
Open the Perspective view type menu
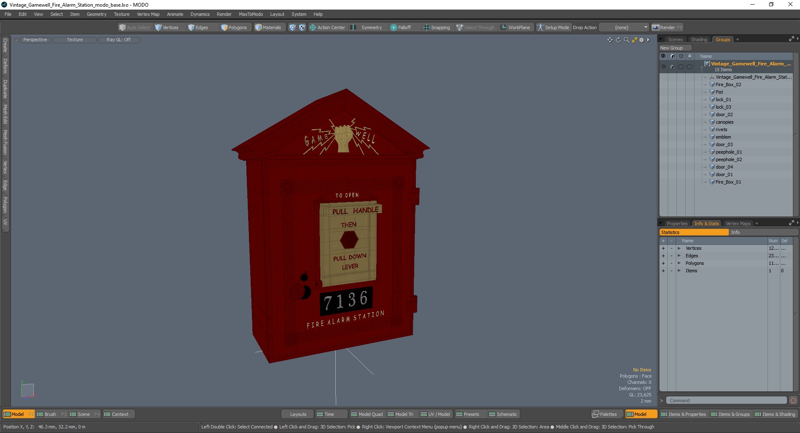pos(35,40)
